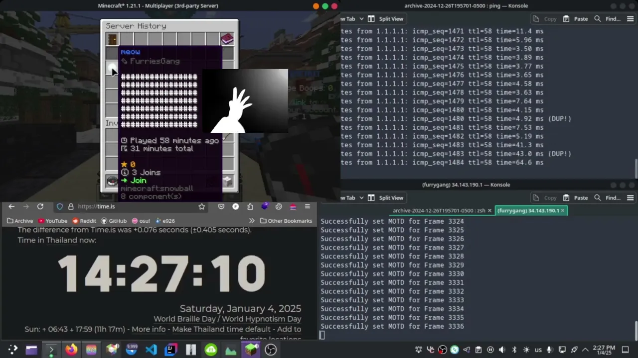This screenshot has height=358, width=638.
Task: Bookmark this page with the star icon
Action: point(201,206)
